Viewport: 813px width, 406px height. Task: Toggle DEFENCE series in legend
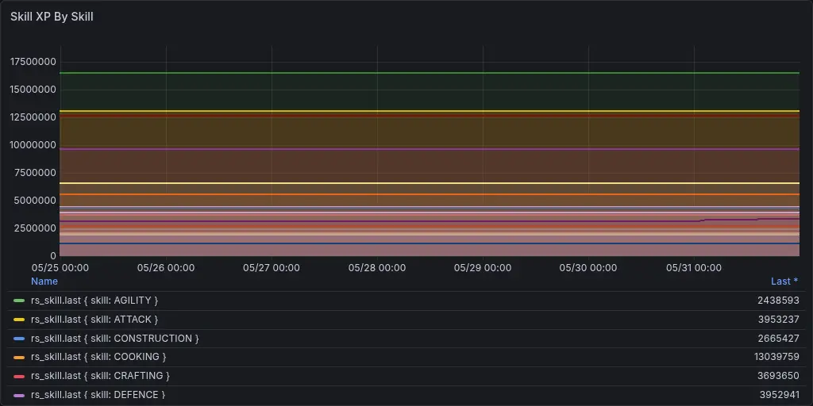[x=98, y=395]
